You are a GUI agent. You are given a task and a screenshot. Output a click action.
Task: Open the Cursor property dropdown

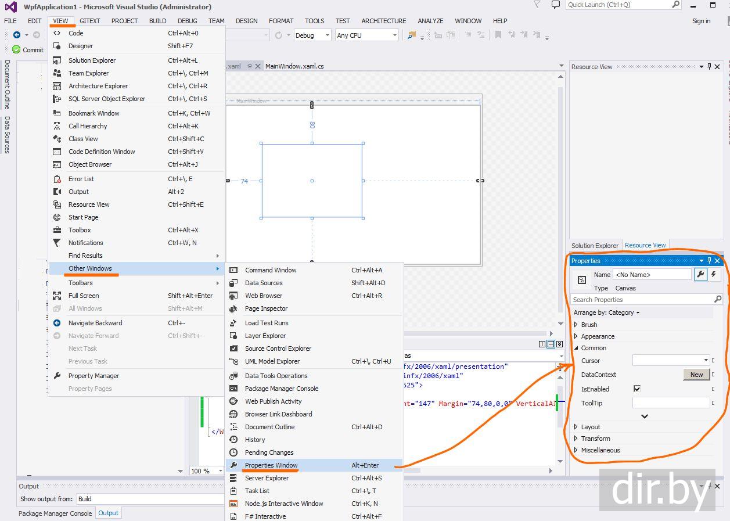[x=706, y=361]
